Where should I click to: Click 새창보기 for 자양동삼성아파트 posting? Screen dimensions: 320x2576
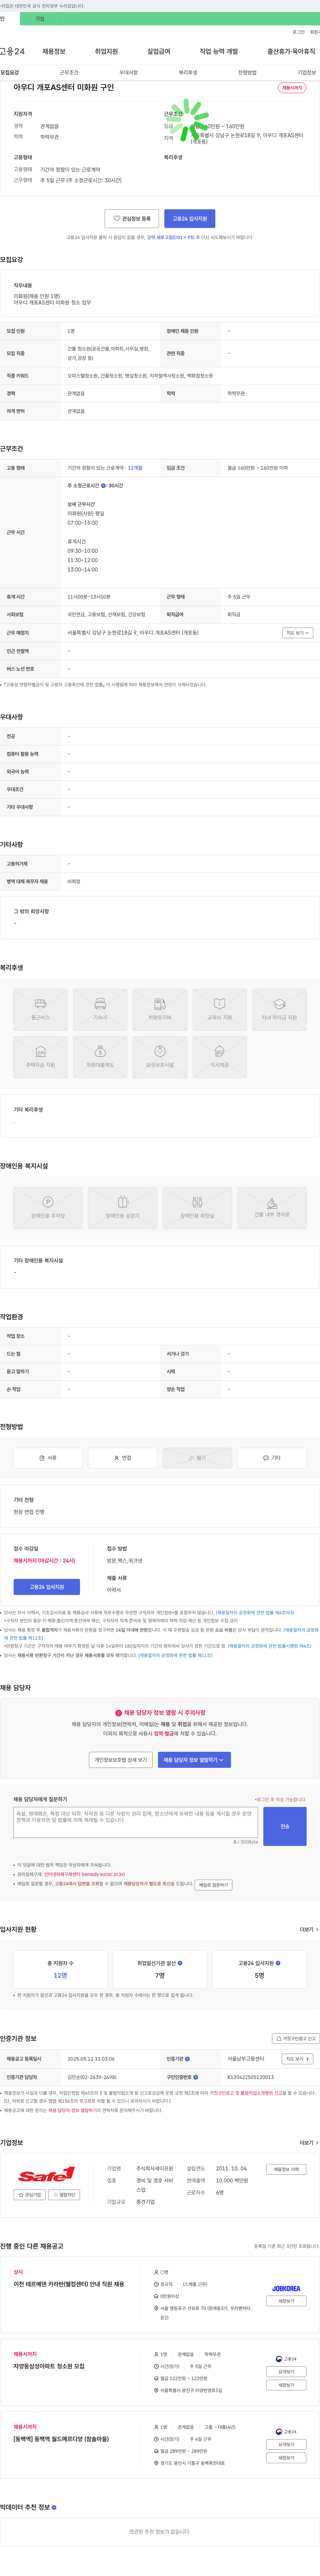(286, 2385)
